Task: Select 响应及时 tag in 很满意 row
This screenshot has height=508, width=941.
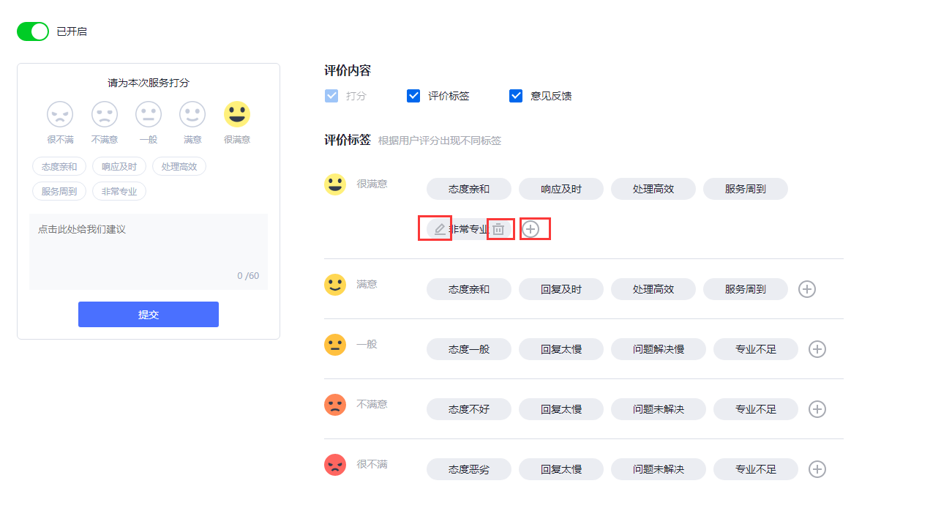Action: click(x=561, y=189)
